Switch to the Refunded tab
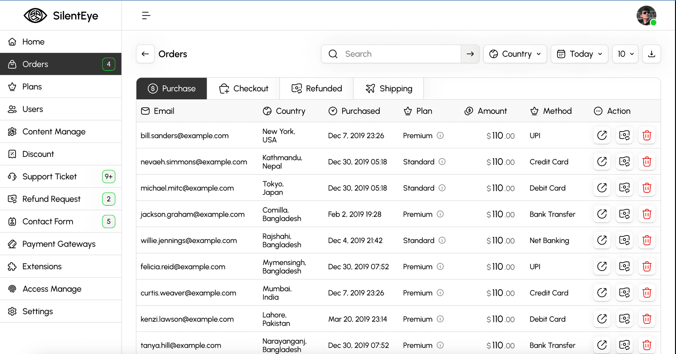This screenshot has width=676, height=354. click(x=317, y=88)
